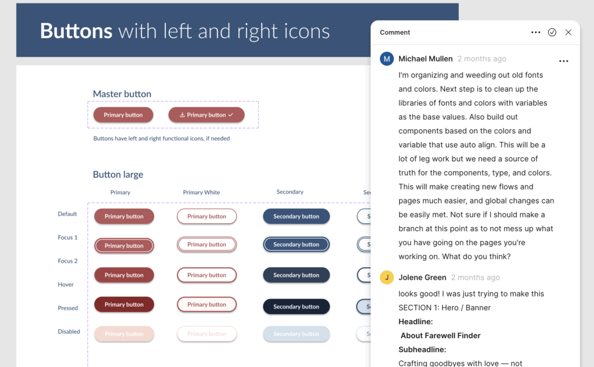Click download icon on master button
Screen dimensions: 594x367
pos(182,115)
